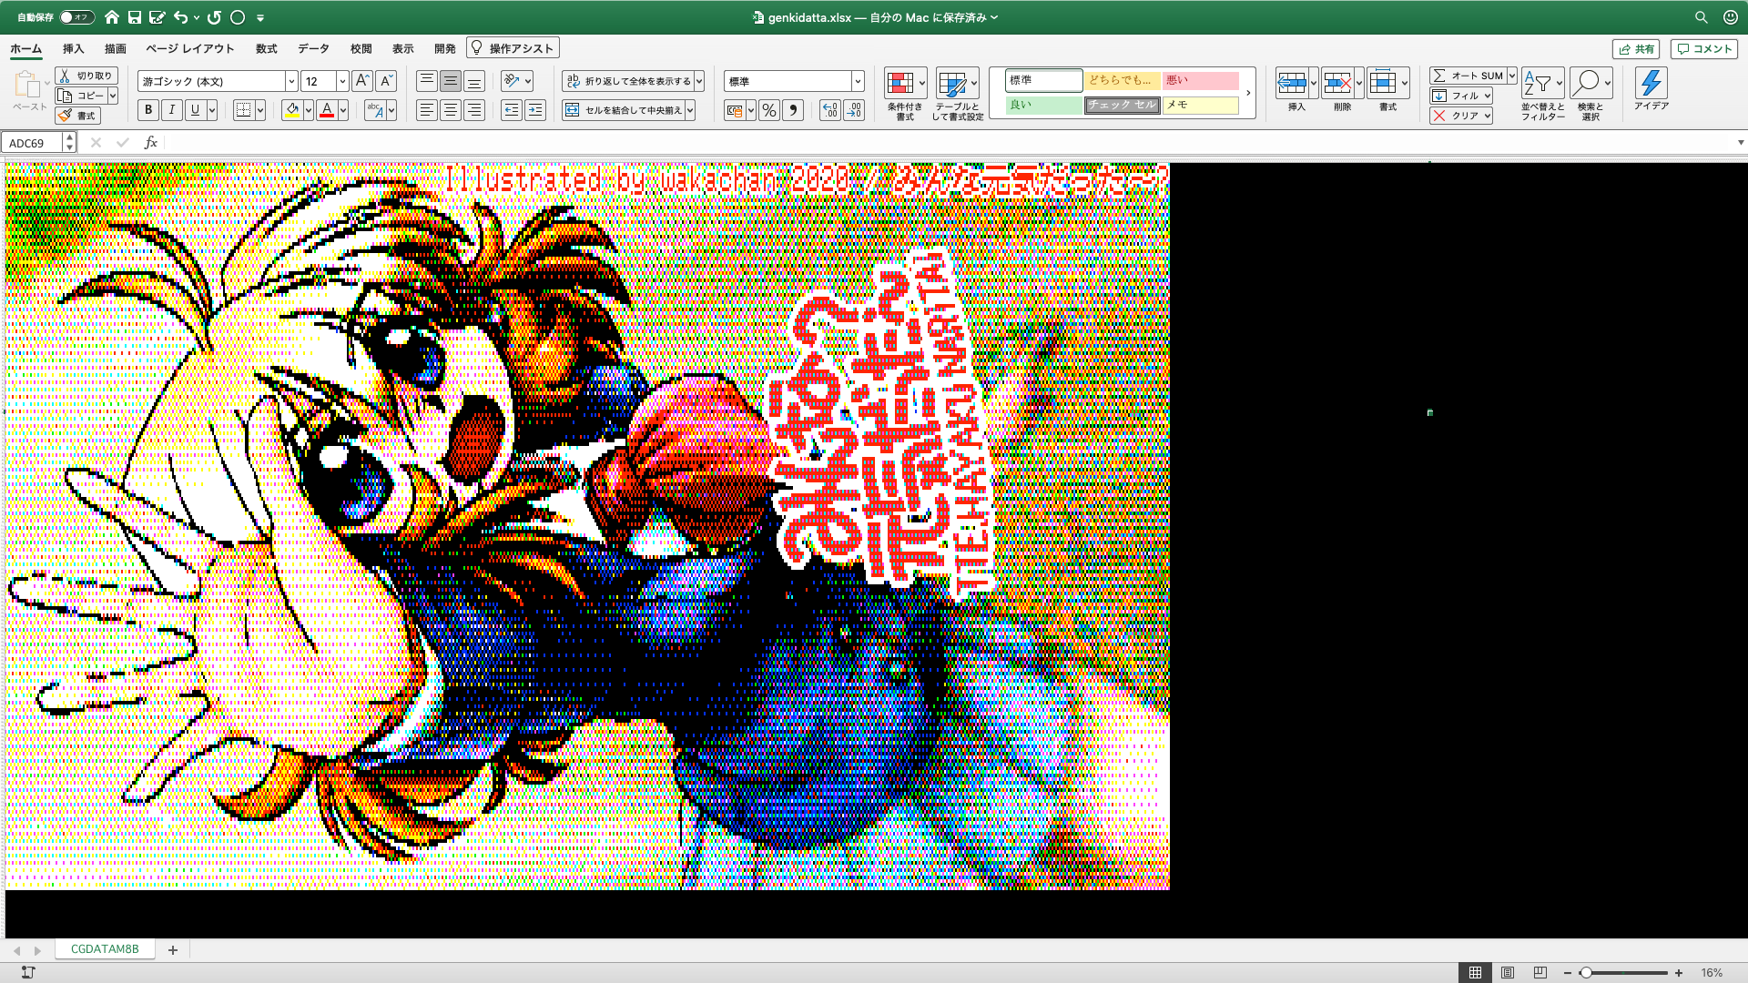Click the Comments (コメント) button

coord(1703,49)
